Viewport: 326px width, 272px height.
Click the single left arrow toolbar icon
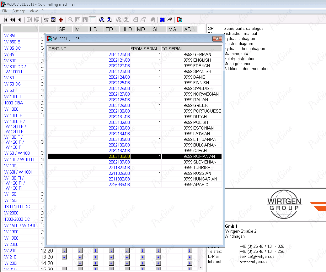(19, 20)
